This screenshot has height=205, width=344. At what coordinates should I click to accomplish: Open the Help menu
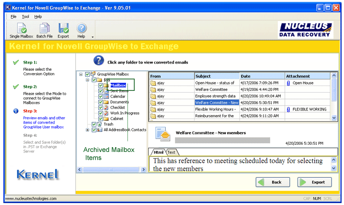pos(38,17)
